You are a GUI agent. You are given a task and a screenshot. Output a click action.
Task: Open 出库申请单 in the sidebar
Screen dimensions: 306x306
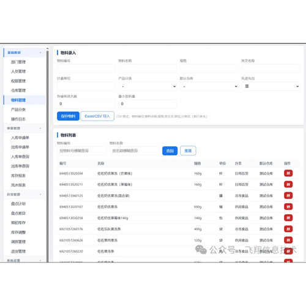coord(20,147)
